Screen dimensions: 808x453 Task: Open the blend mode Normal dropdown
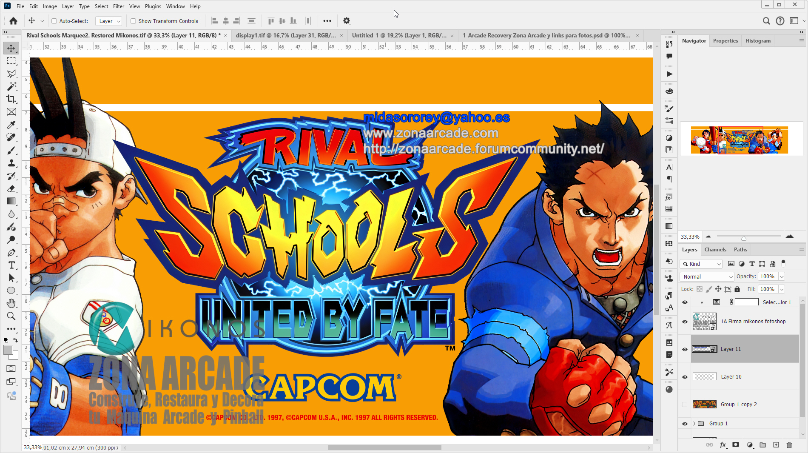point(707,276)
